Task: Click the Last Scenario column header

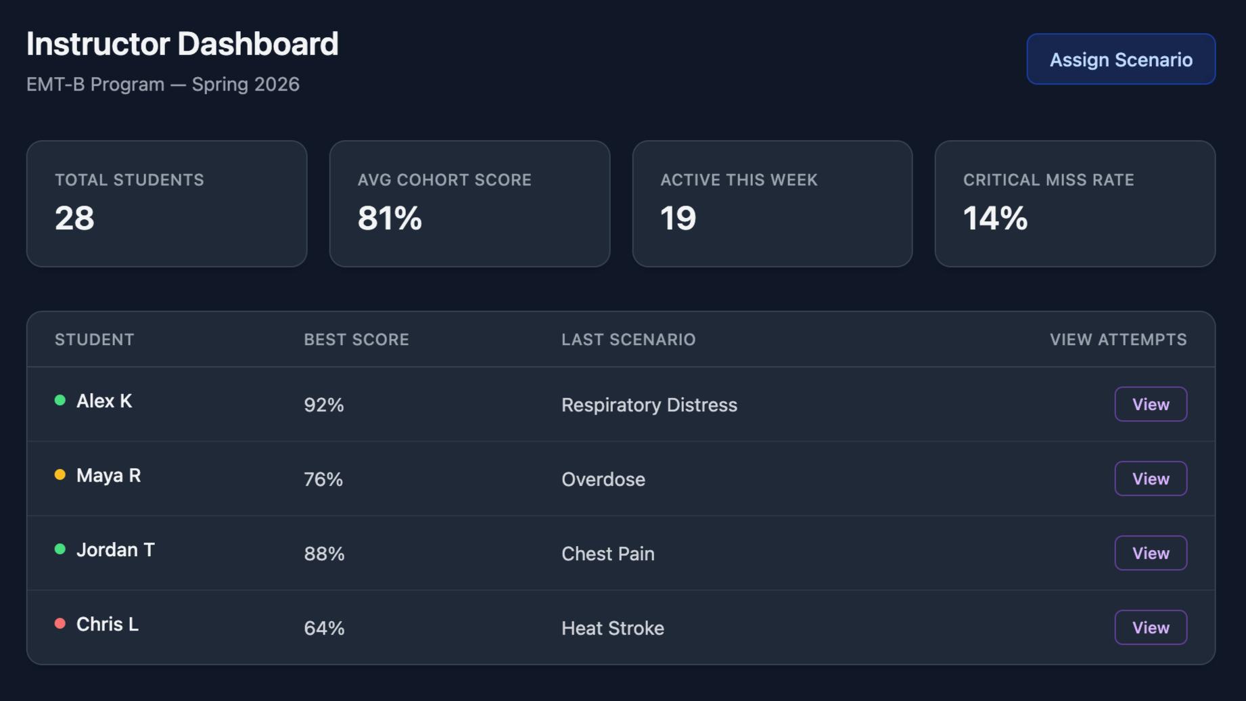Action: [629, 339]
